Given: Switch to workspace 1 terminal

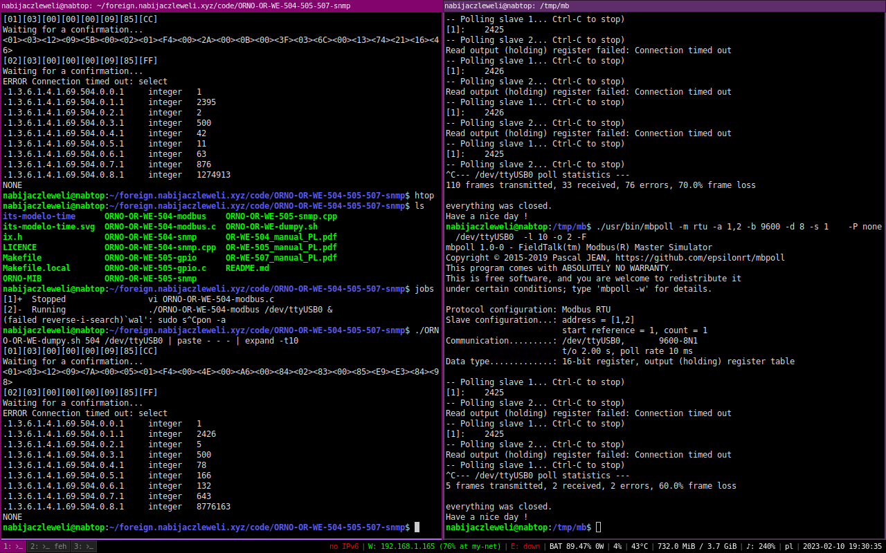Looking at the screenshot, I should (13, 546).
